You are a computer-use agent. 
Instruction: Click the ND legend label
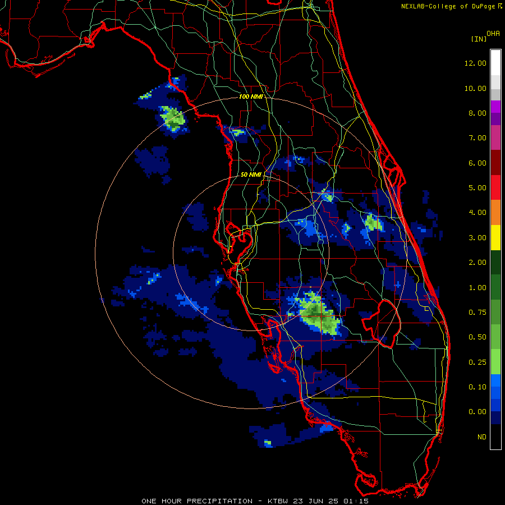coord(482,437)
